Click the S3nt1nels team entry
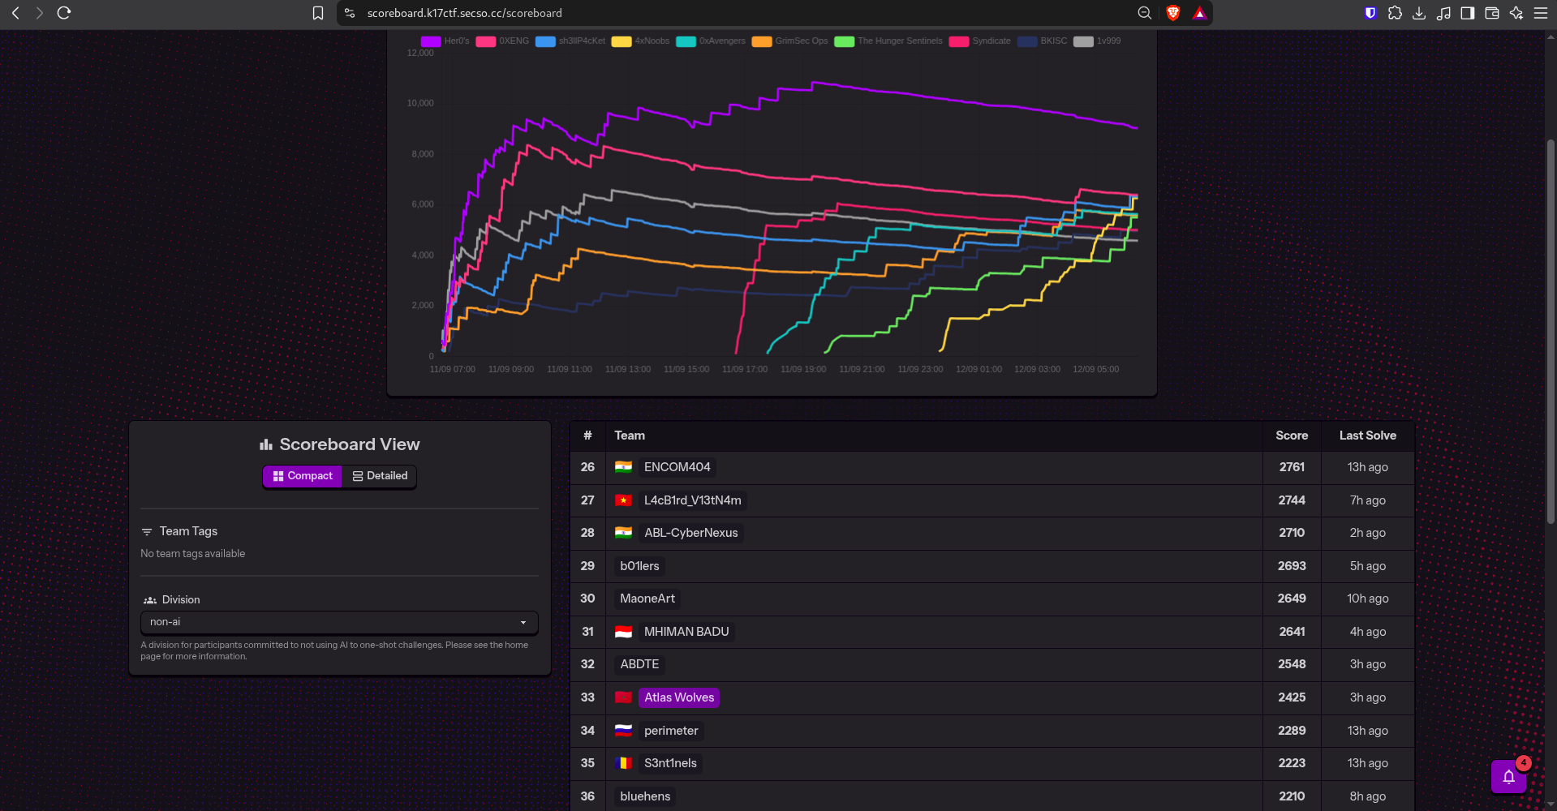Screen dimensions: 1557x811 [670, 763]
